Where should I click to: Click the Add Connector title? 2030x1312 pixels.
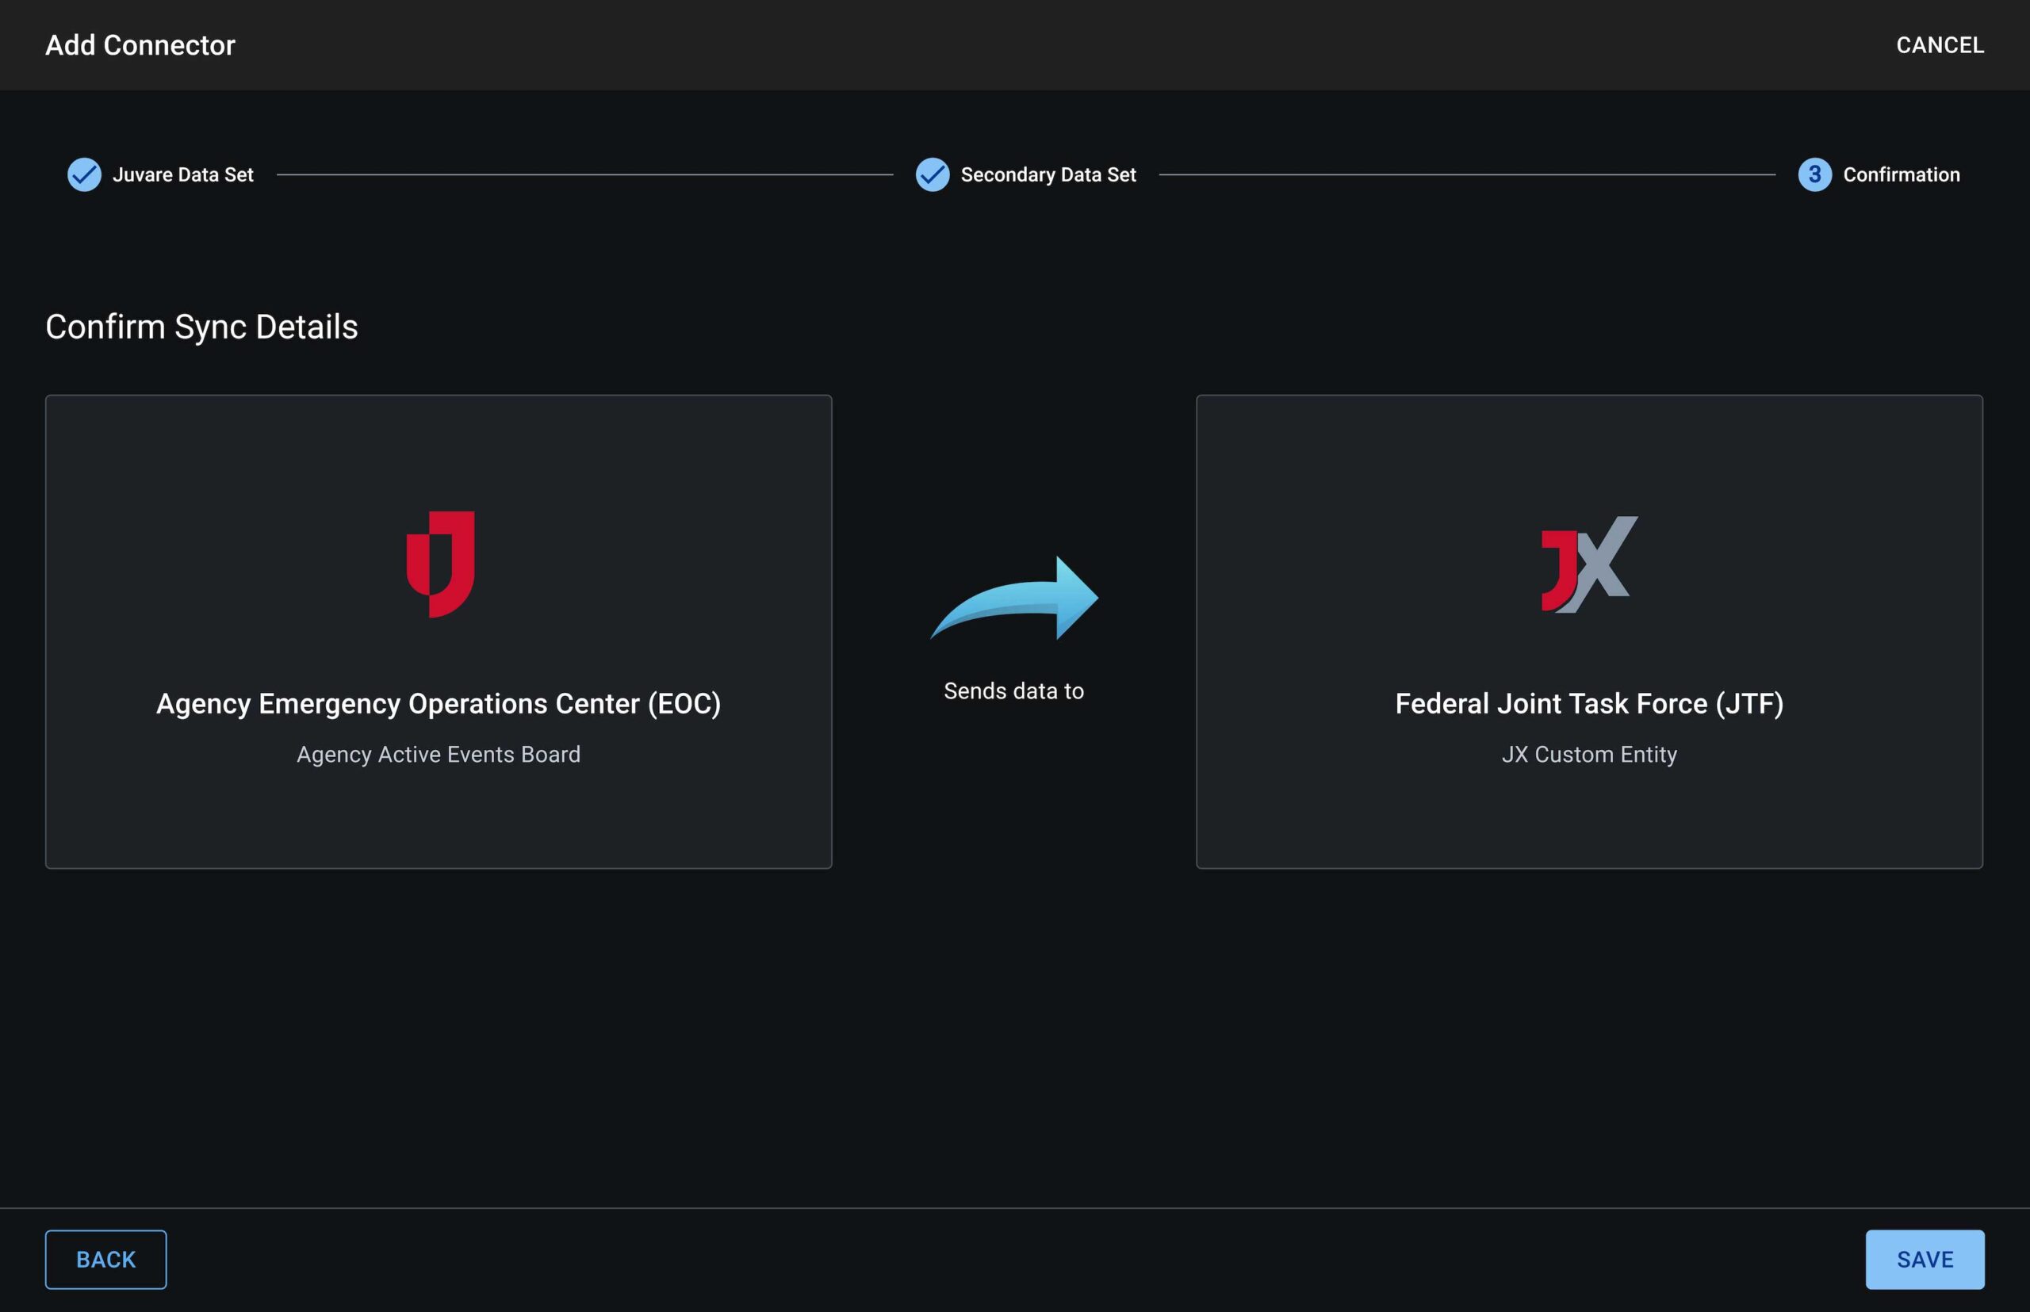[140, 45]
